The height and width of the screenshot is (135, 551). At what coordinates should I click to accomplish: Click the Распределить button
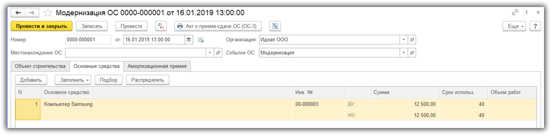[148, 80]
